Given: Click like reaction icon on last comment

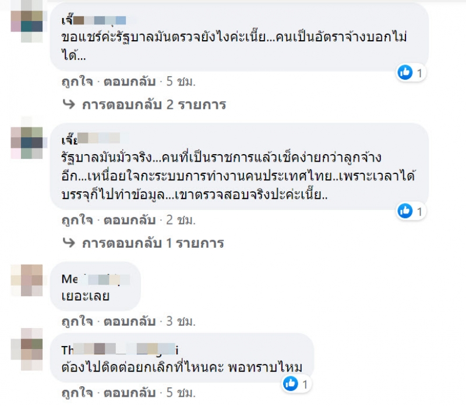Looking at the screenshot, I should point(290,383).
